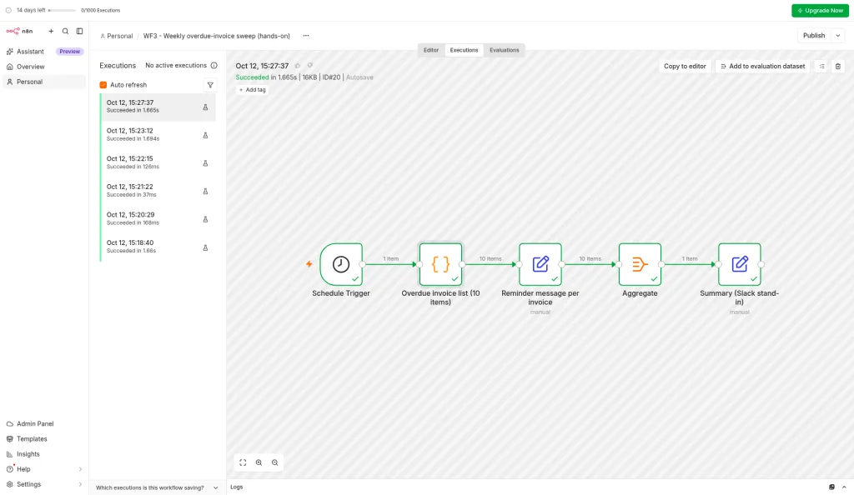854x495 pixels.
Task: Click workflow title WF3 - Weekly overdue-invoice sweep
Action: coord(216,36)
